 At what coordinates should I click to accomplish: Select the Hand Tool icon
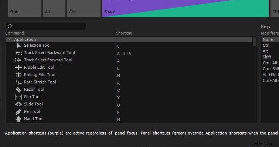tap(18, 119)
